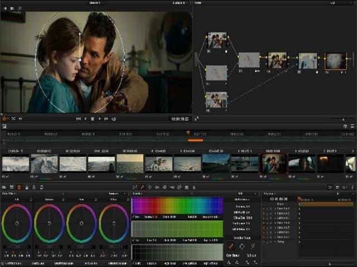Select the selection range picker eyedropper

point(231,246)
